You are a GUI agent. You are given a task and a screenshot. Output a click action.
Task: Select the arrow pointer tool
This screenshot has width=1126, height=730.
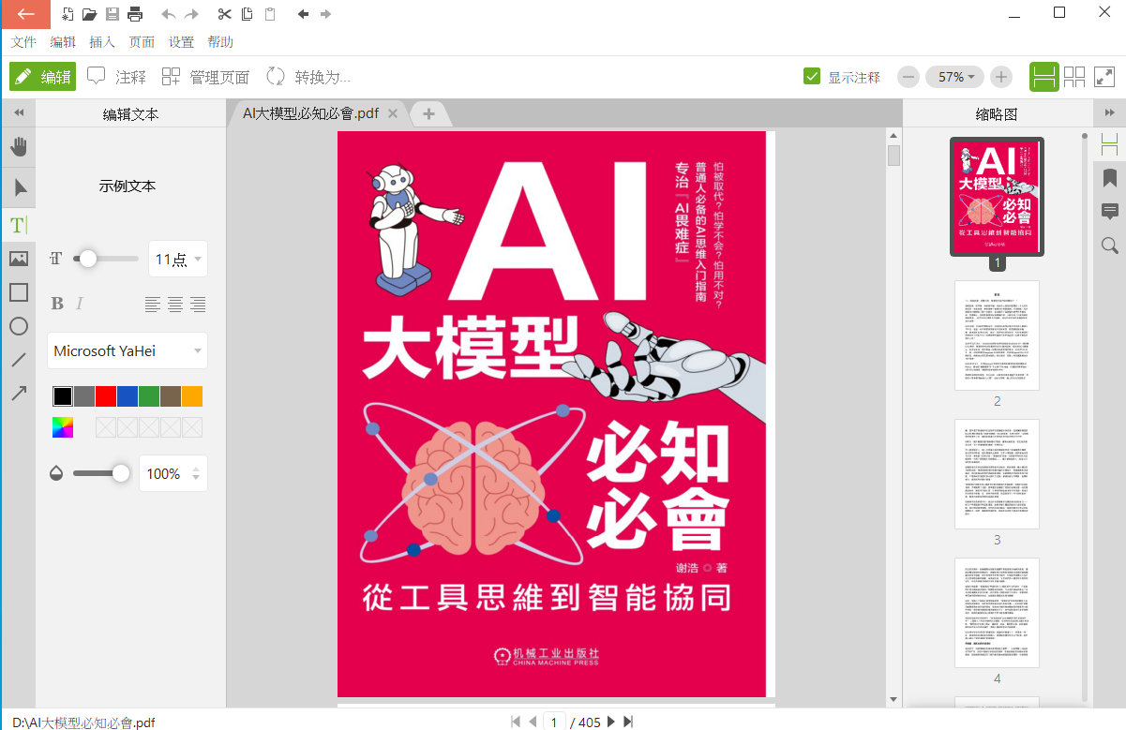pyautogui.click(x=19, y=188)
